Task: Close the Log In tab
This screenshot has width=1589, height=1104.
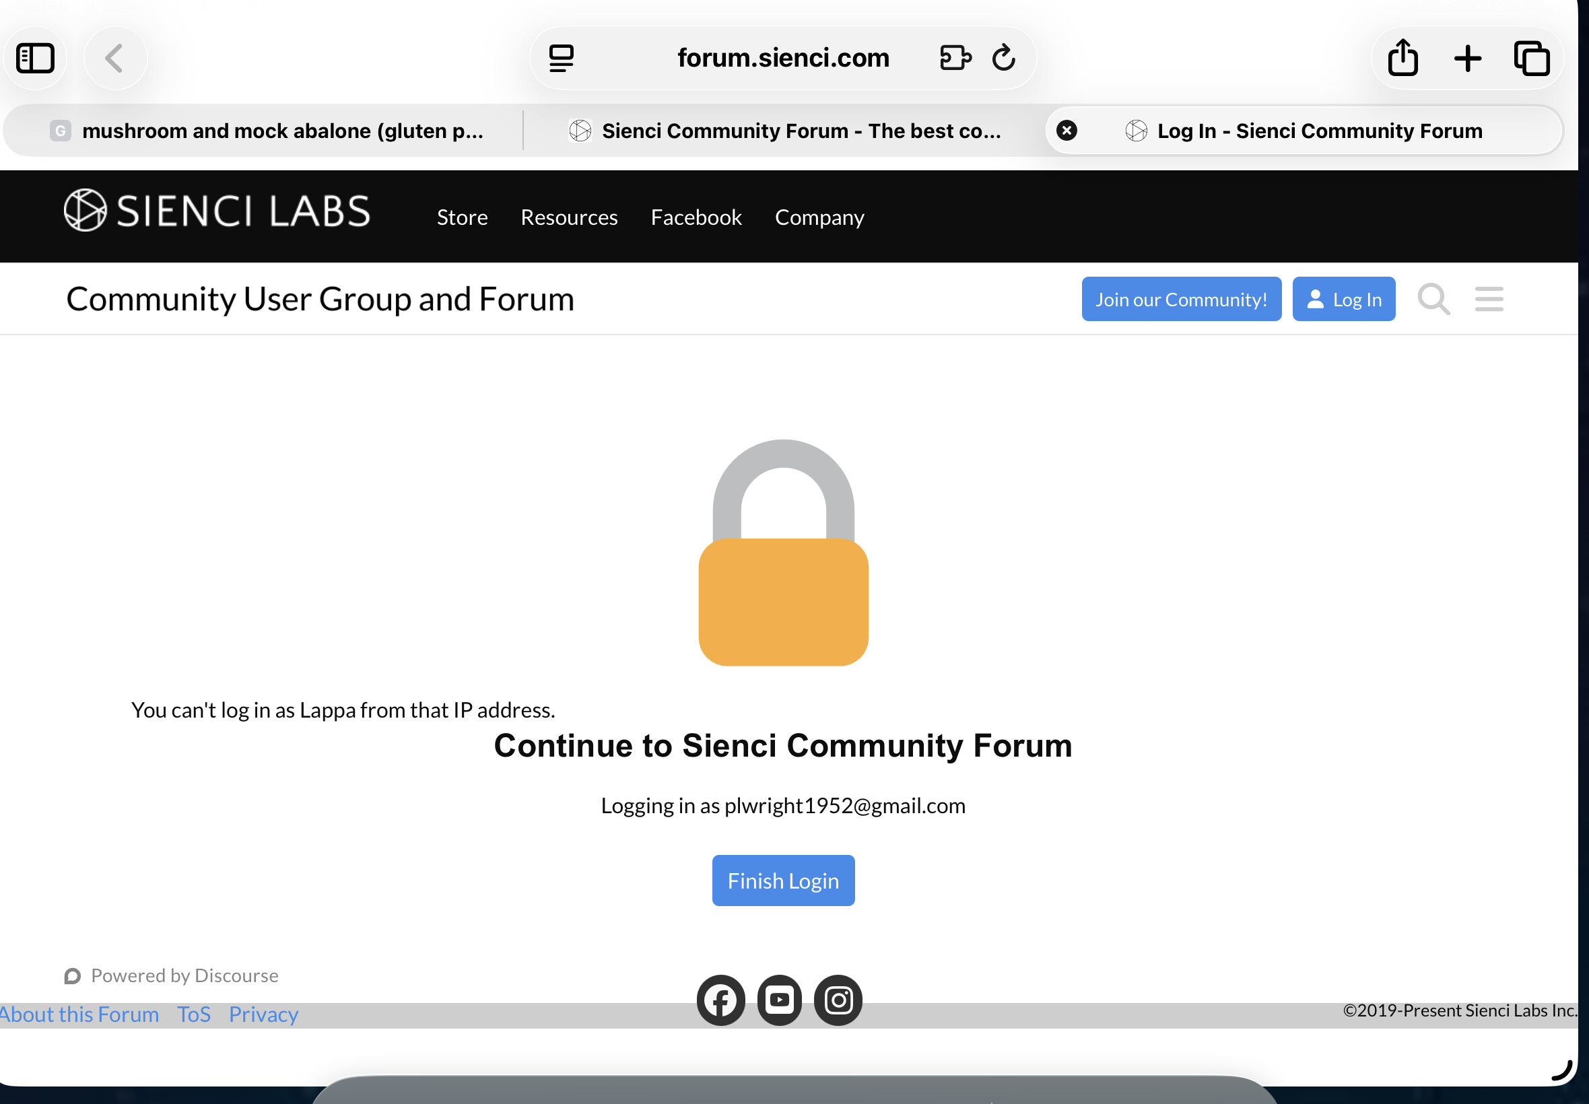Action: pyautogui.click(x=1066, y=130)
